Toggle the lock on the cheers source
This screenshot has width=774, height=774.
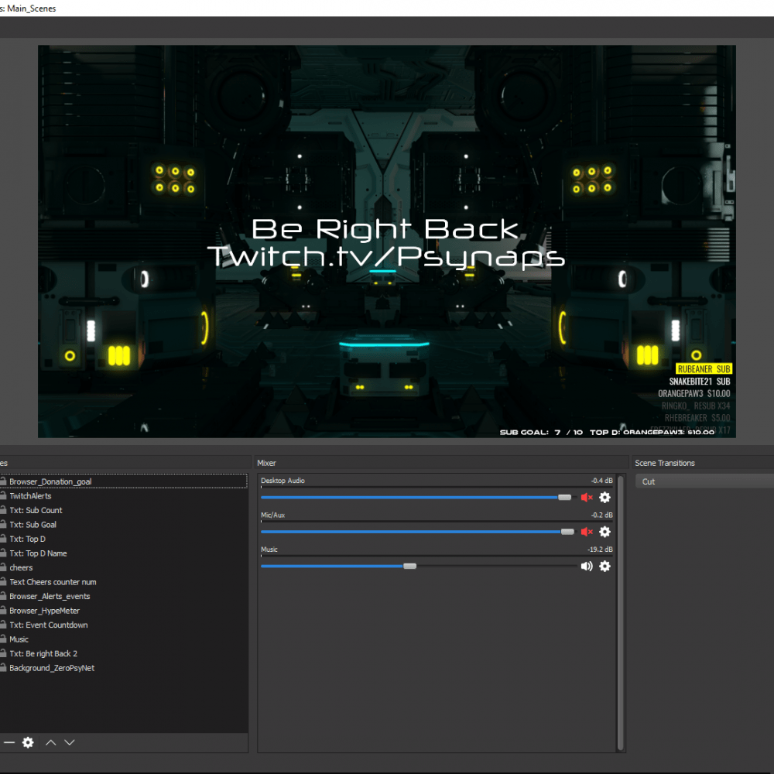coord(2,567)
